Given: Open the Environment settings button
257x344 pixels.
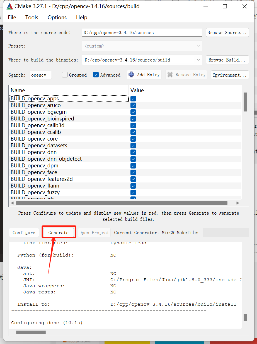Looking at the screenshot, I should click(x=230, y=75).
